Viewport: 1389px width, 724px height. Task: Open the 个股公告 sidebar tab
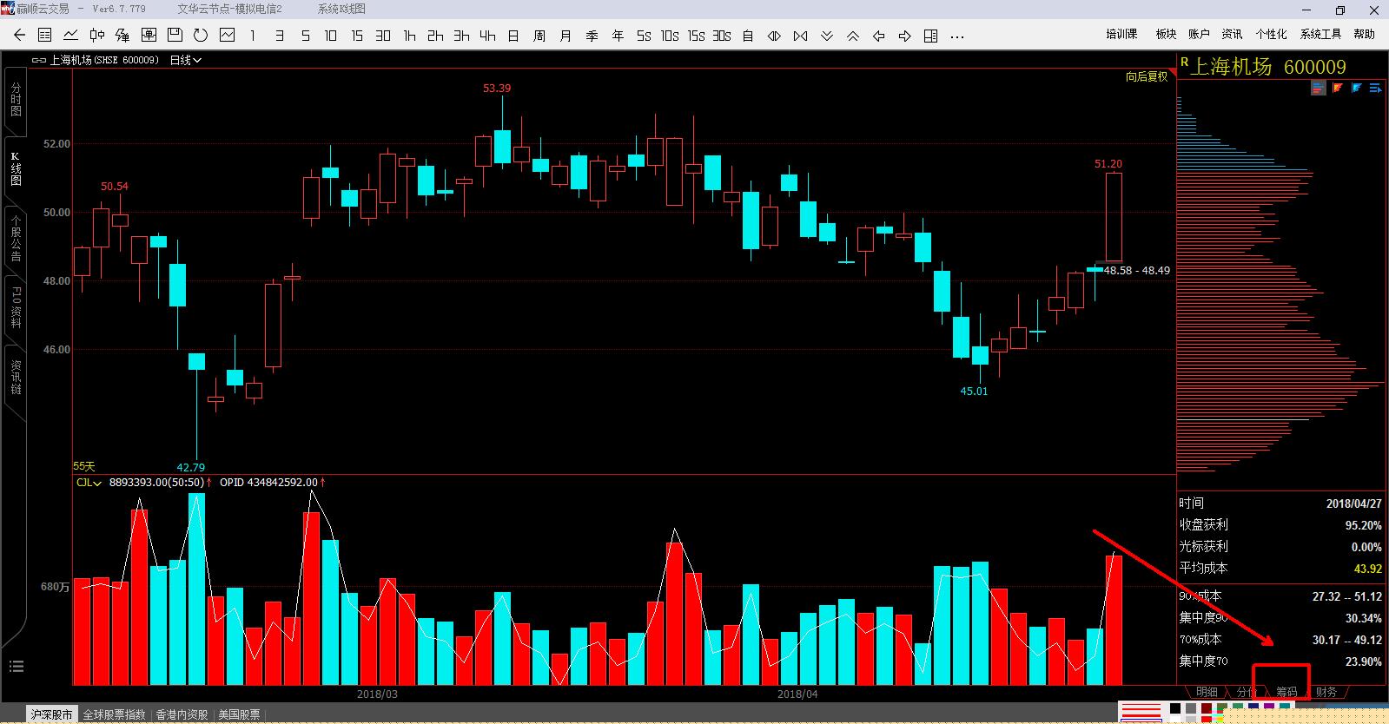[16, 238]
